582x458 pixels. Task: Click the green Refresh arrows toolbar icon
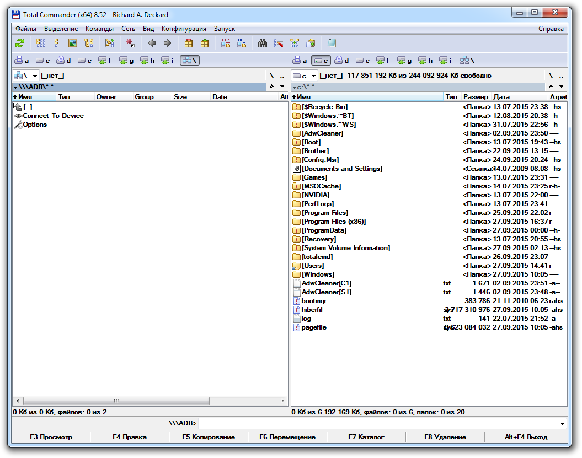pos(20,43)
